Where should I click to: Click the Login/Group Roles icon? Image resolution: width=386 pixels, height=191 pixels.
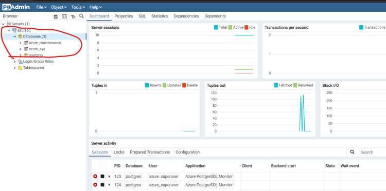[20, 62]
